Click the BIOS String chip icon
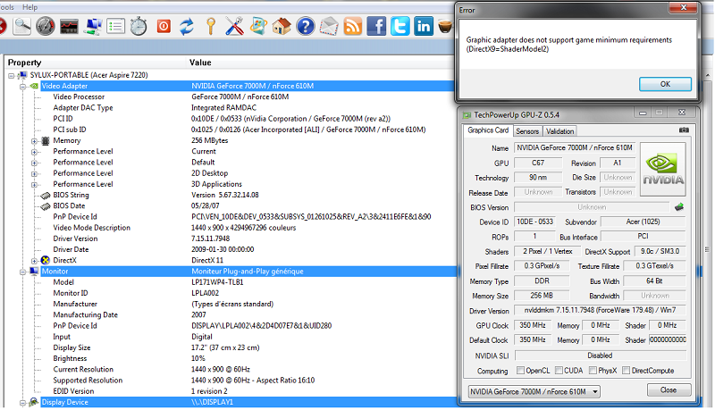715x410 pixels. pyautogui.click(x=46, y=196)
